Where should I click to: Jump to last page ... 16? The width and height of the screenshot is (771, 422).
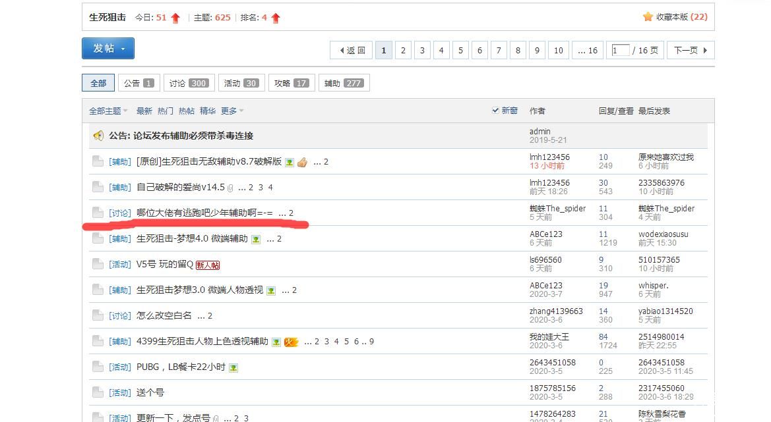(588, 50)
